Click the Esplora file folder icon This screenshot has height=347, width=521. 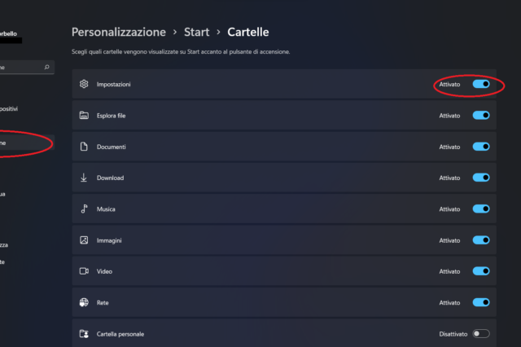84,116
